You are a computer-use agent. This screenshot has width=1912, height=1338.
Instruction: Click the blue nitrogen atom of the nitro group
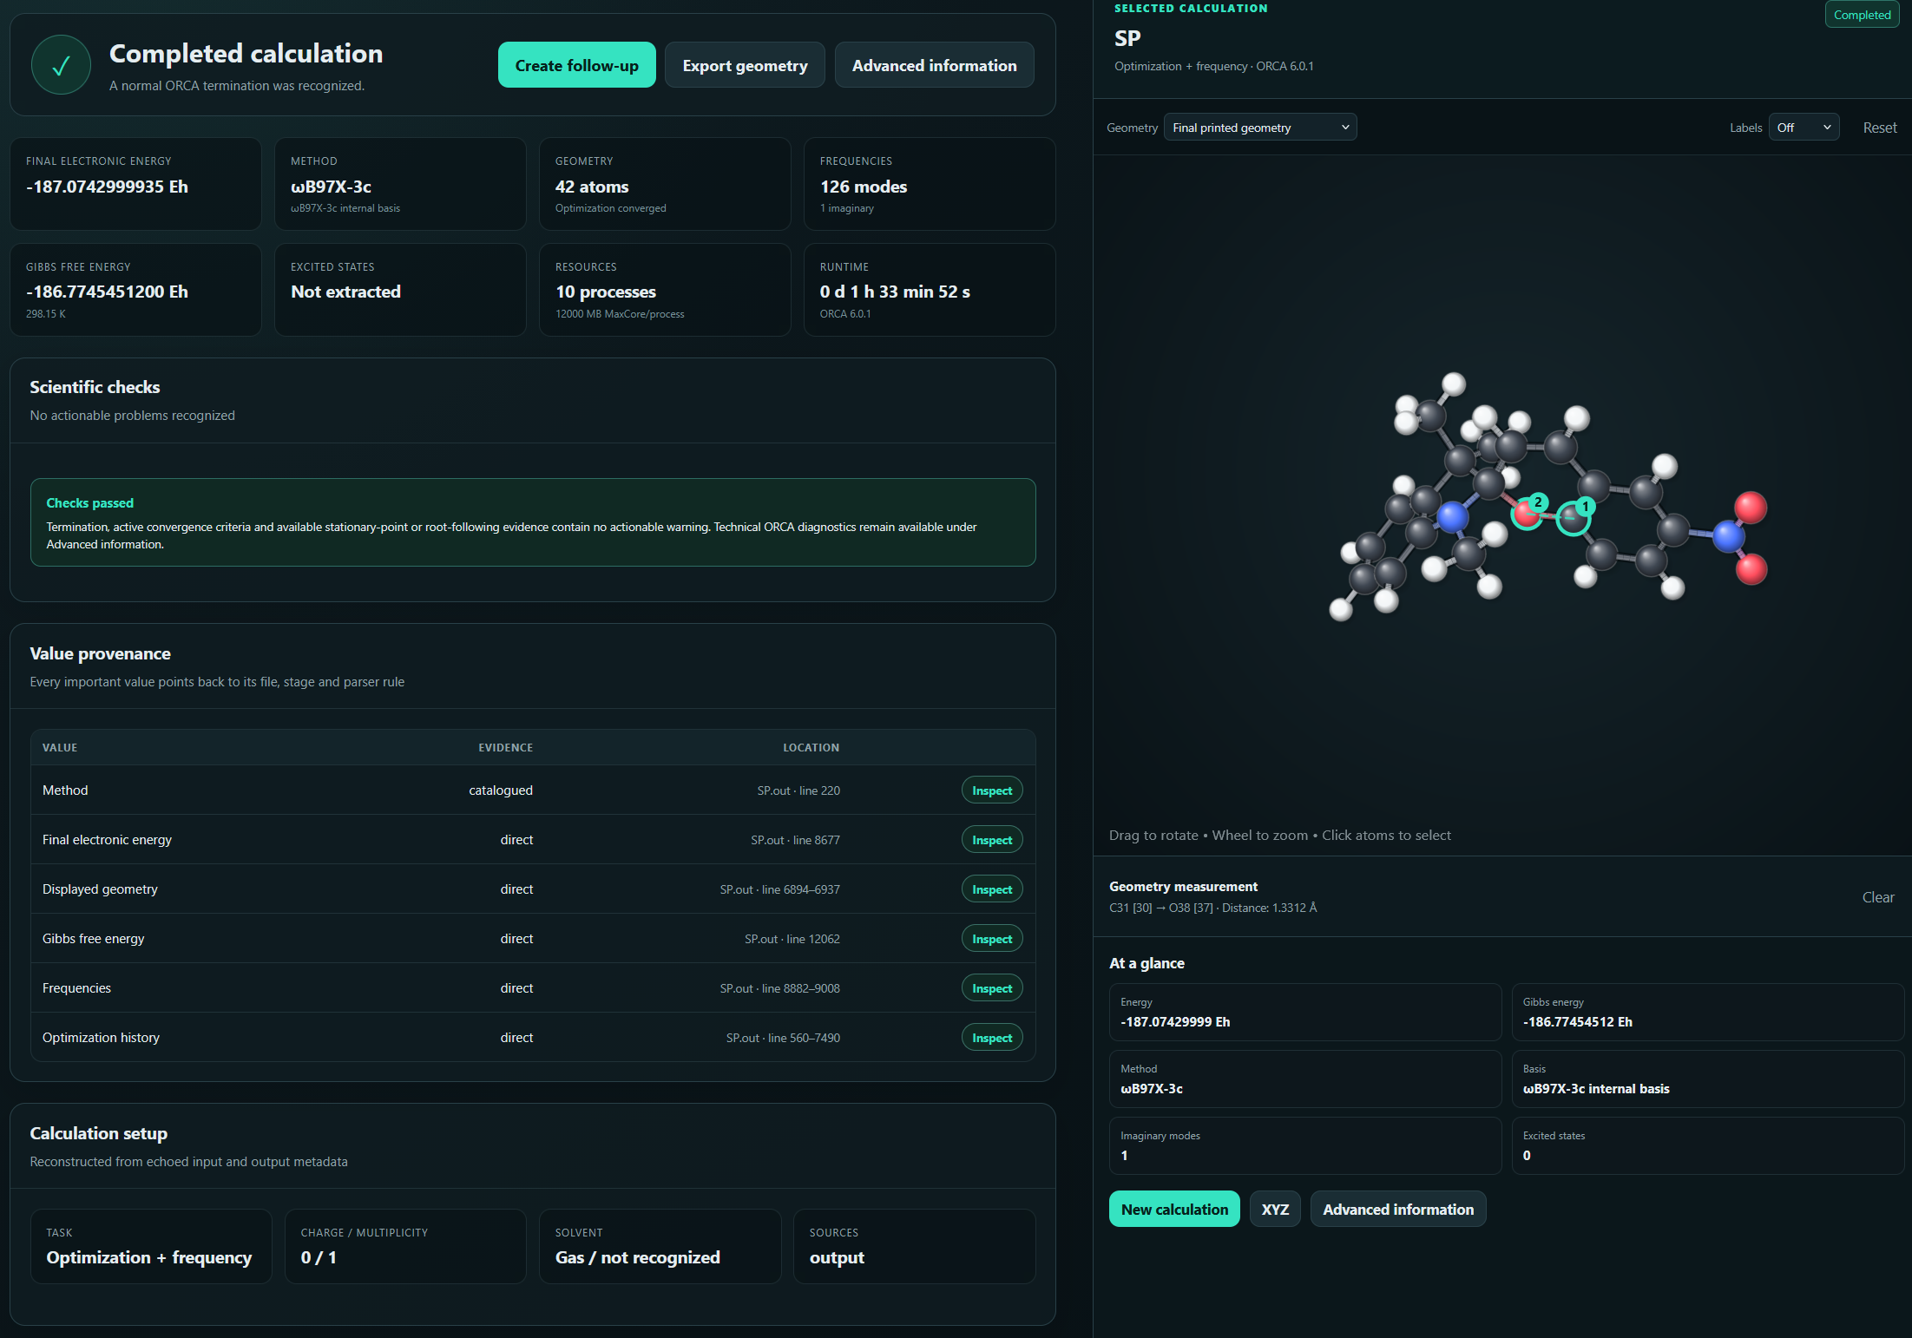pos(1727,536)
